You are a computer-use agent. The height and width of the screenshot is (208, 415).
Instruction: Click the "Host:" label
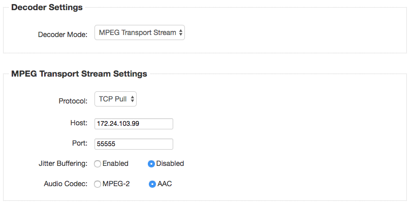(x=79, y=123)
